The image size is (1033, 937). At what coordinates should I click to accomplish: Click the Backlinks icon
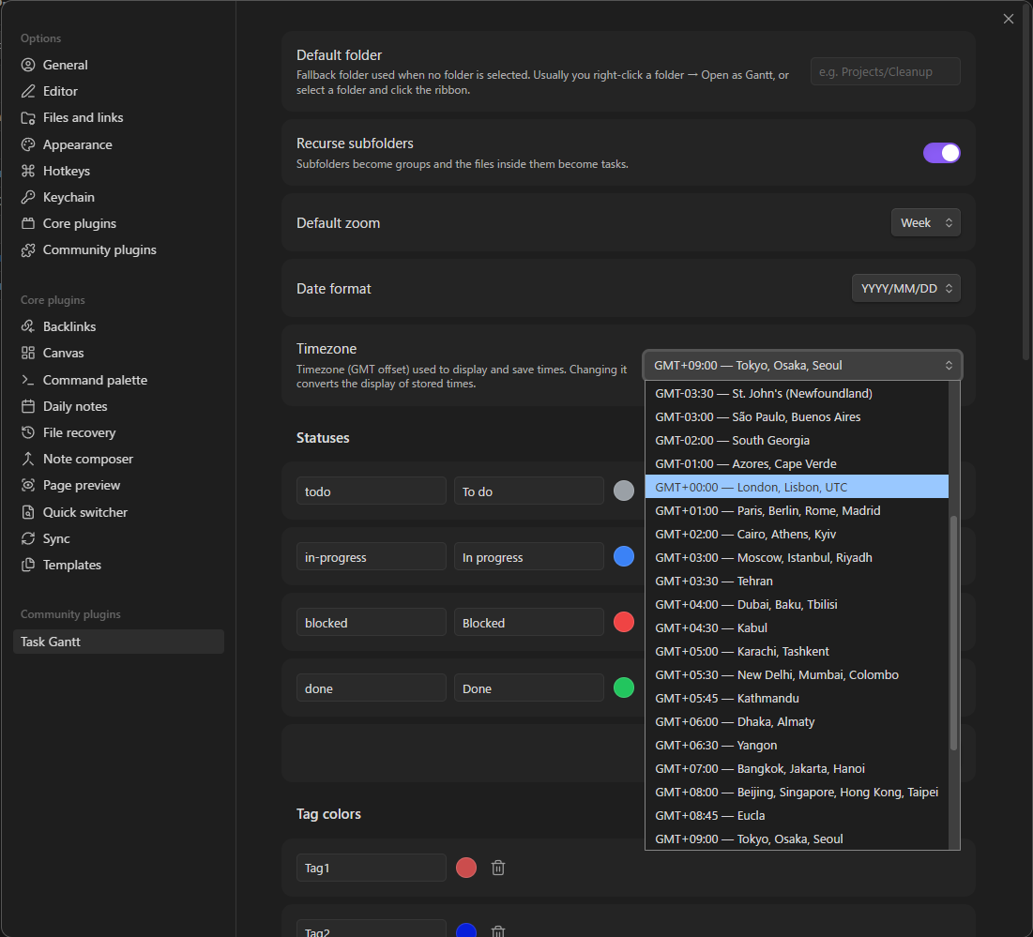[x=27, y=326]
